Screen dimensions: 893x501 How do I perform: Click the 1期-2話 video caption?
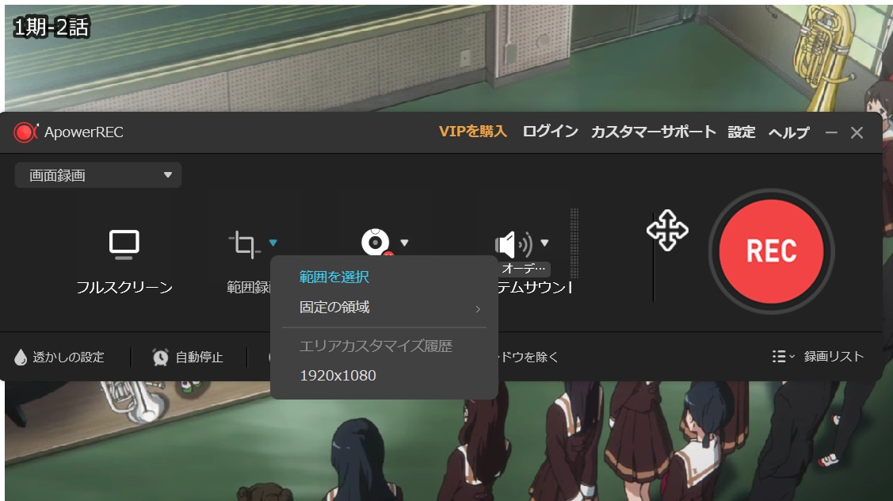[52, 27]
